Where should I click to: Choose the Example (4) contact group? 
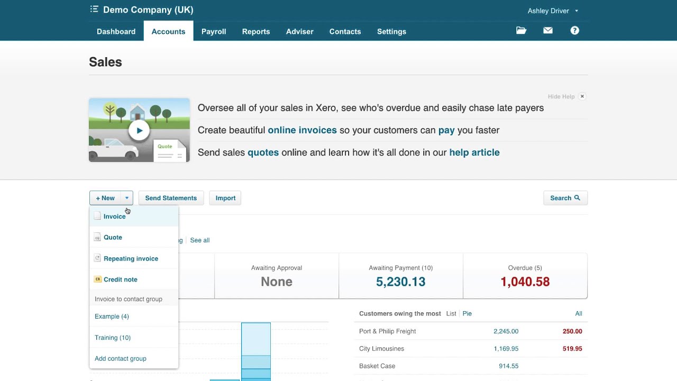[134, 316]
